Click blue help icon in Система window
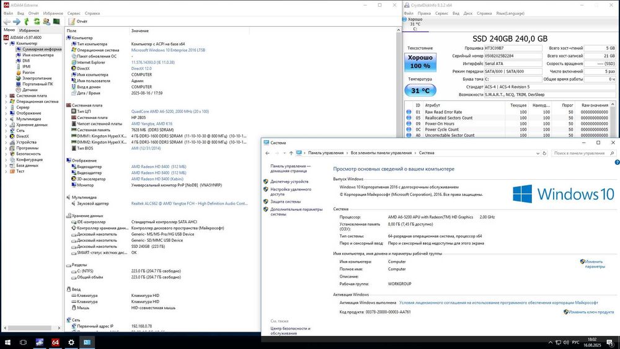Image resolution: width=620 pixels, height=349 pixels. coord(617,162)
